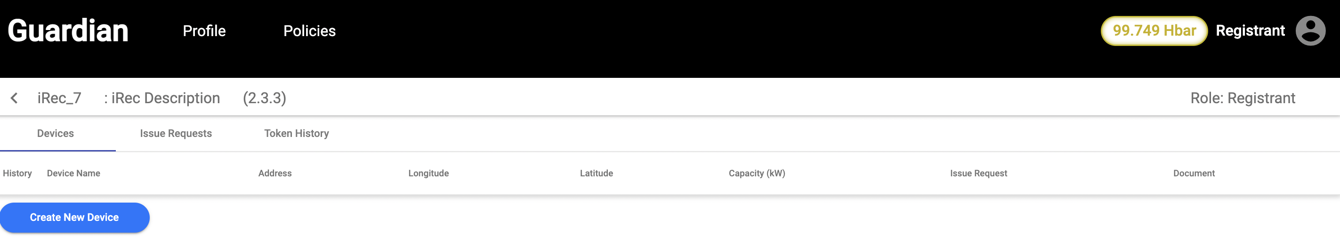Screen dimensions: 1340x242
Task: Switch to the Devices tab
Action: click(56, 134)
